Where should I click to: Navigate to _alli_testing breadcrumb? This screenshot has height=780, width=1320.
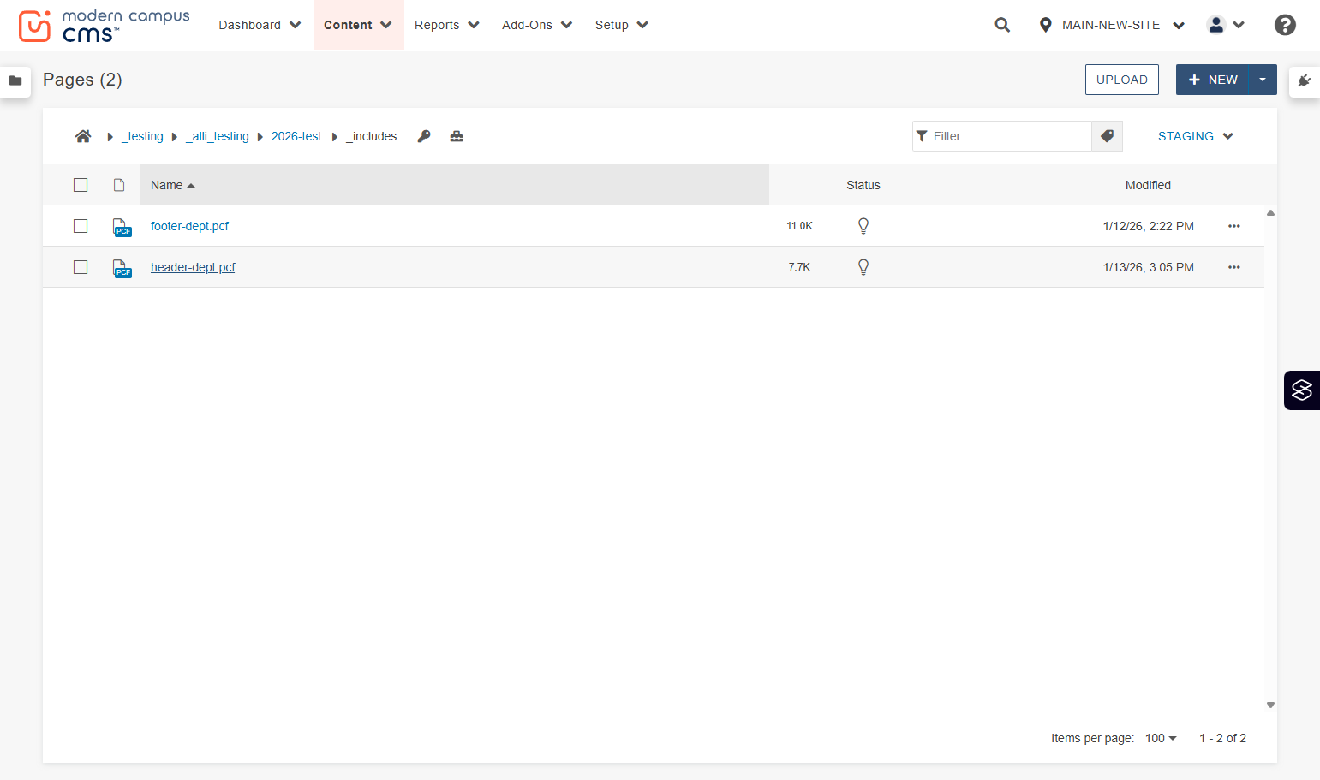pyautogui.click(x=218, y=136)
